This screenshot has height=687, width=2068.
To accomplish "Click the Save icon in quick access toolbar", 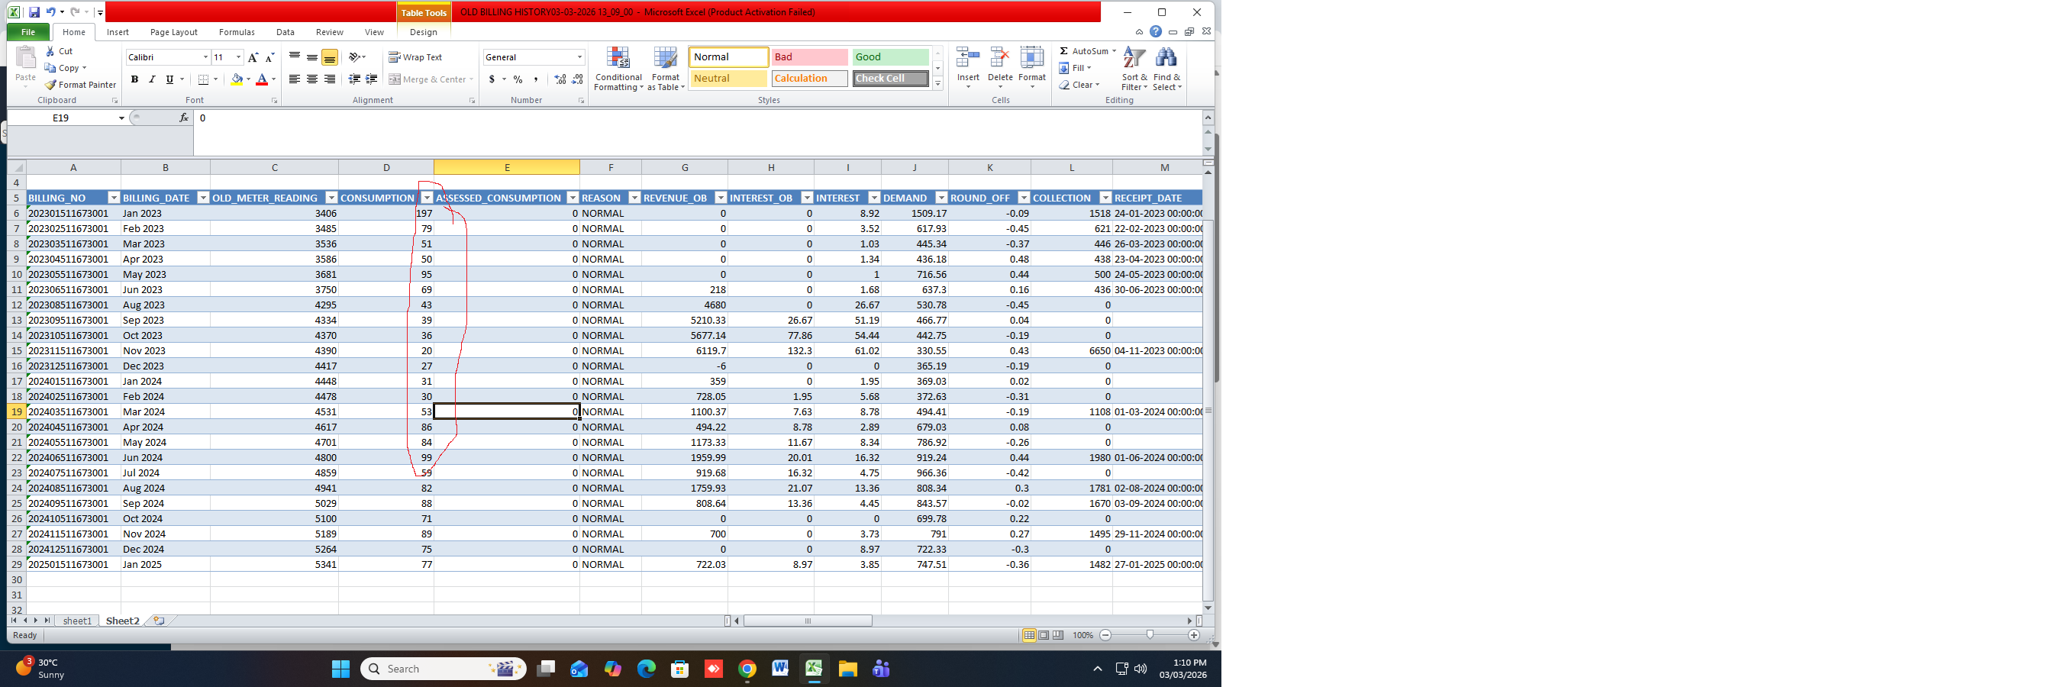I will [x=34, y=12].
